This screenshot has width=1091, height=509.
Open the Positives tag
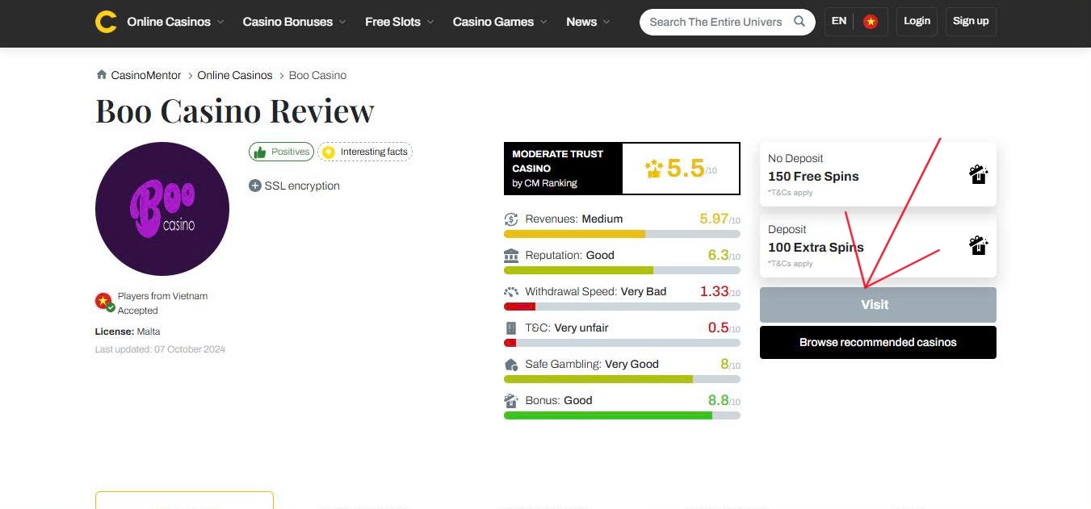point(281,152)
